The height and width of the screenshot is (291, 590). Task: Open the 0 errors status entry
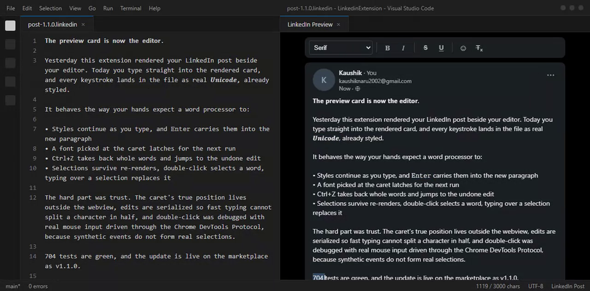tap(38, 287)
